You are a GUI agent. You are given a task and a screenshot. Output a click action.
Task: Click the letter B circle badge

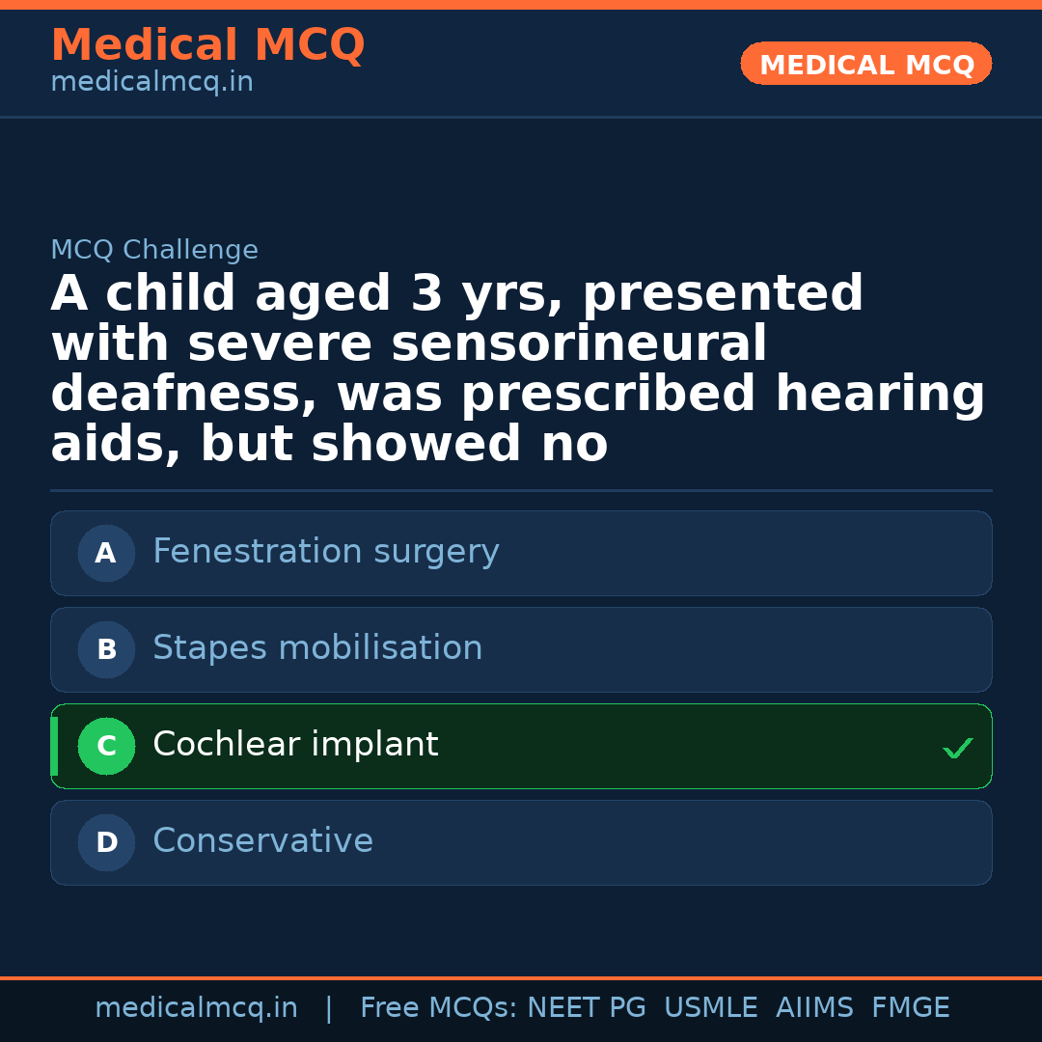click(106, 649)
